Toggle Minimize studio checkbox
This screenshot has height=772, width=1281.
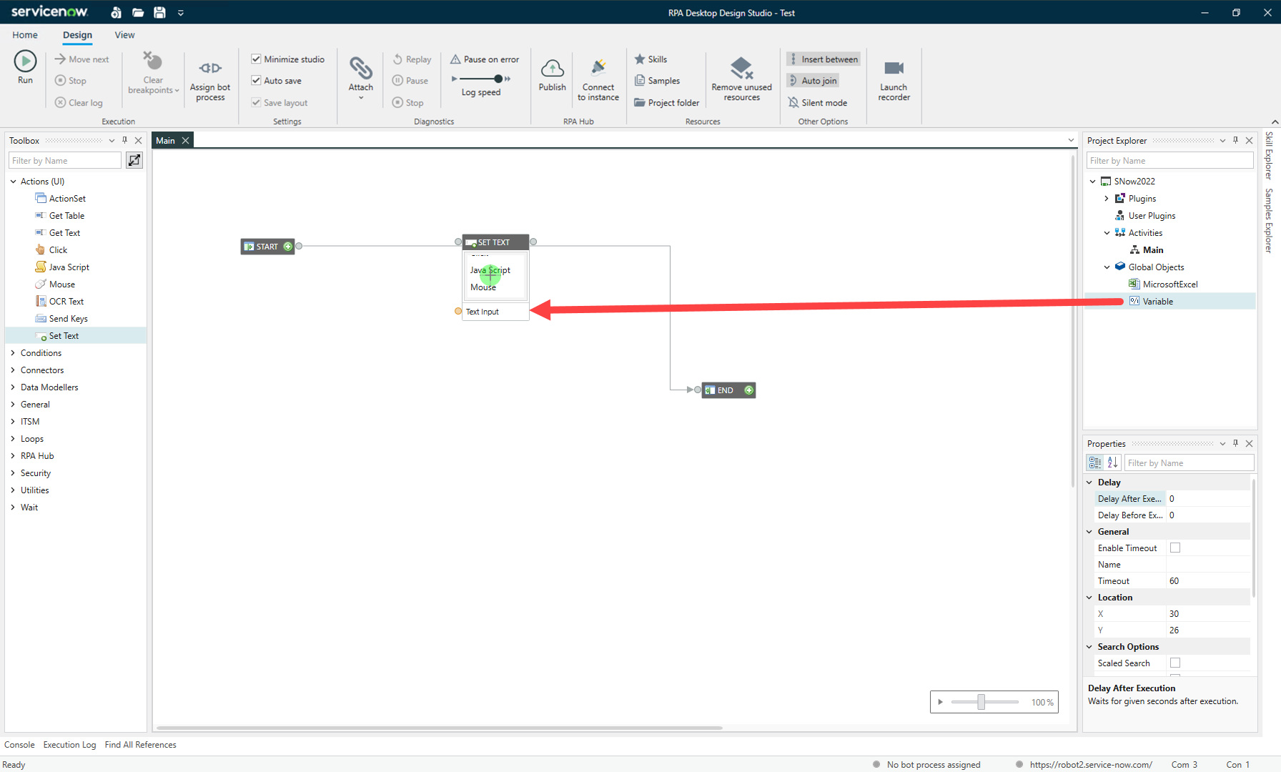pyautogui.click(x=256, y=59)
